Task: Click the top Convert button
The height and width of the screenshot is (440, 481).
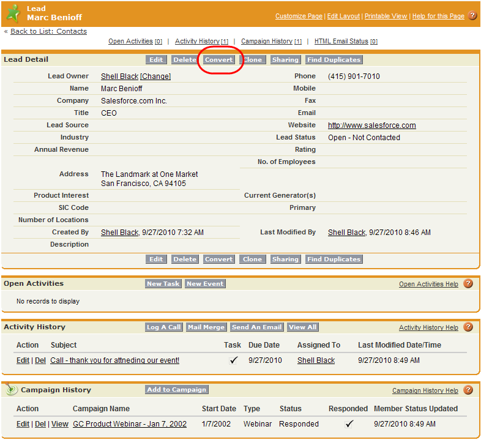Action: click(x=218, y=59)
